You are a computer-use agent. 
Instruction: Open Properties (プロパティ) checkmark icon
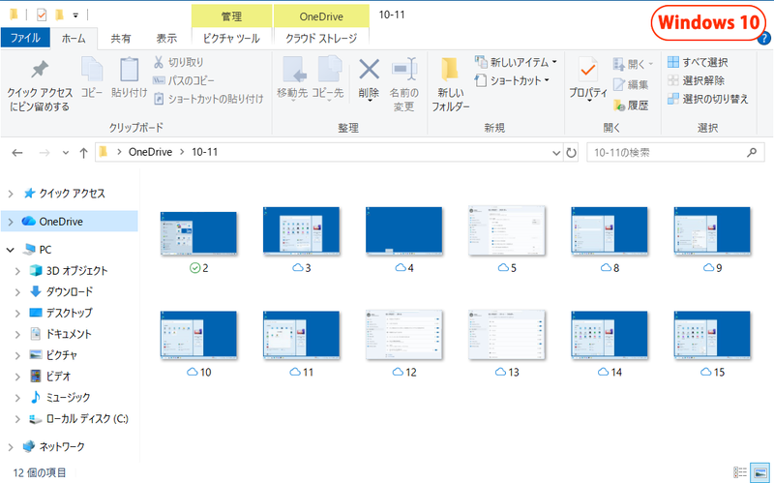coord(587,70)
